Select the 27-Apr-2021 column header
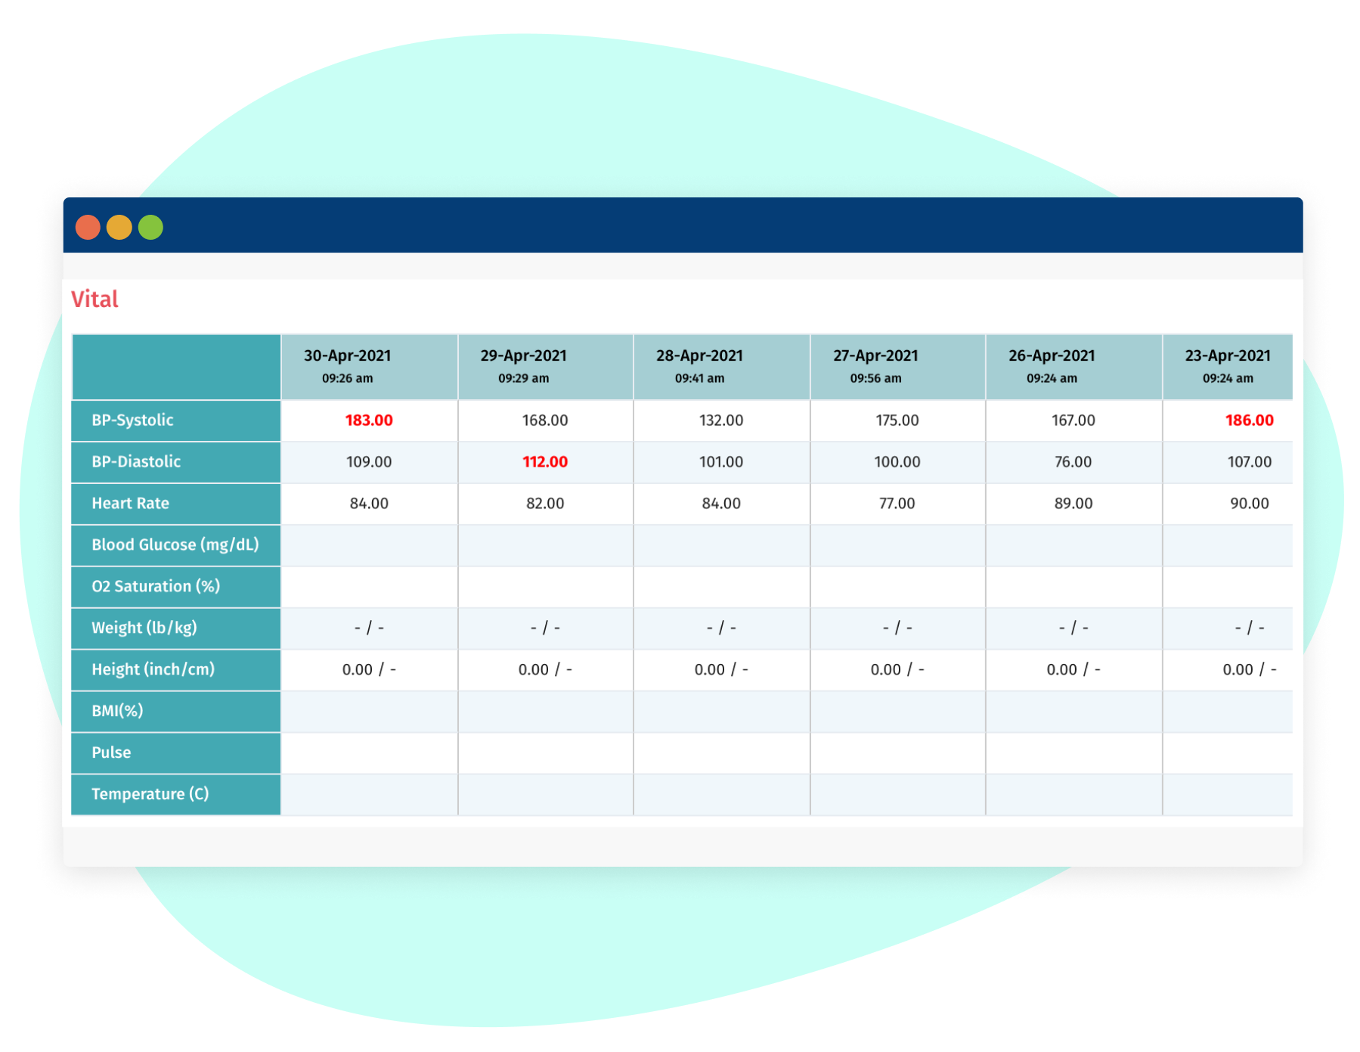Image resolution: width=1360 pixels, height=1052 pixels. [898, 367]
